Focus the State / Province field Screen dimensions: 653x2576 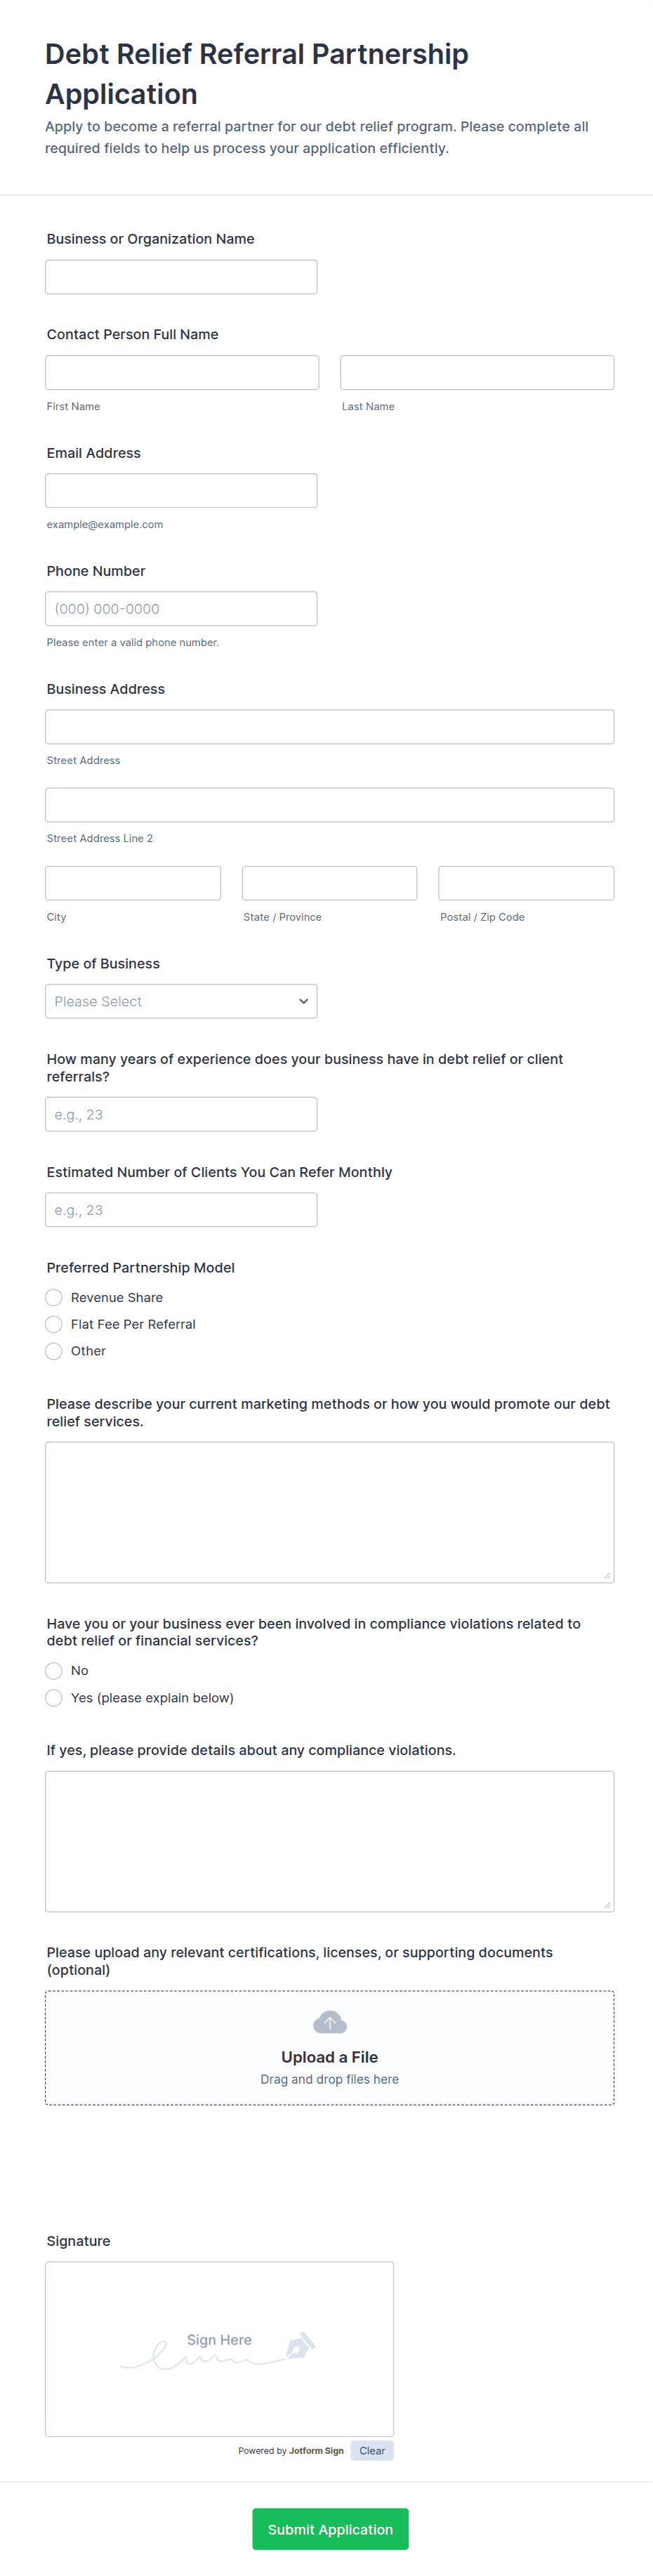coord(329,883)
